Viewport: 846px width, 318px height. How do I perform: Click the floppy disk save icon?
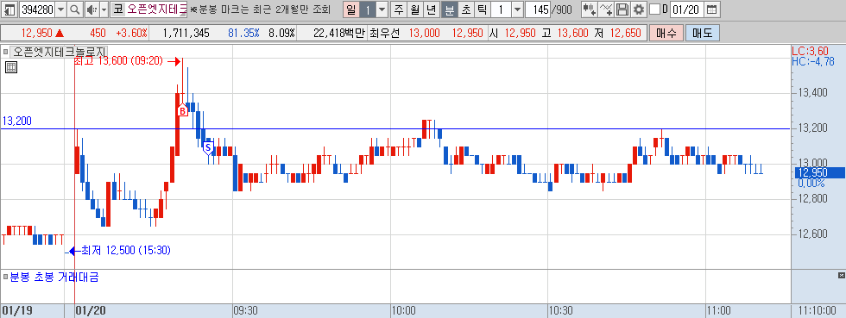tap(622, 9)
